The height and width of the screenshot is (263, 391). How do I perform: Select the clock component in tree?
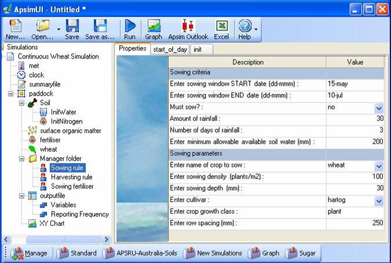click(x=36, y=75)
